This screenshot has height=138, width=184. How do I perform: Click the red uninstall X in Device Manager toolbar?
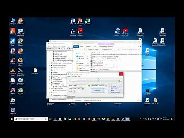point(70,49)
